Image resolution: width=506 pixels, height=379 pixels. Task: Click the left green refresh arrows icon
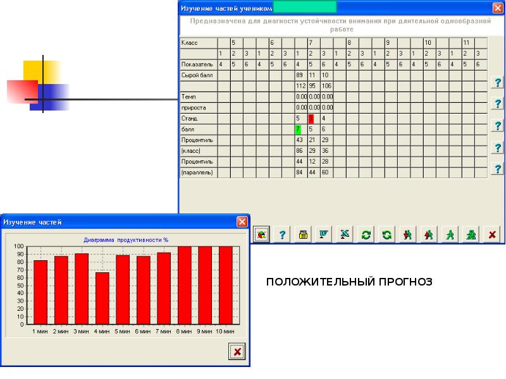point(366,234)
